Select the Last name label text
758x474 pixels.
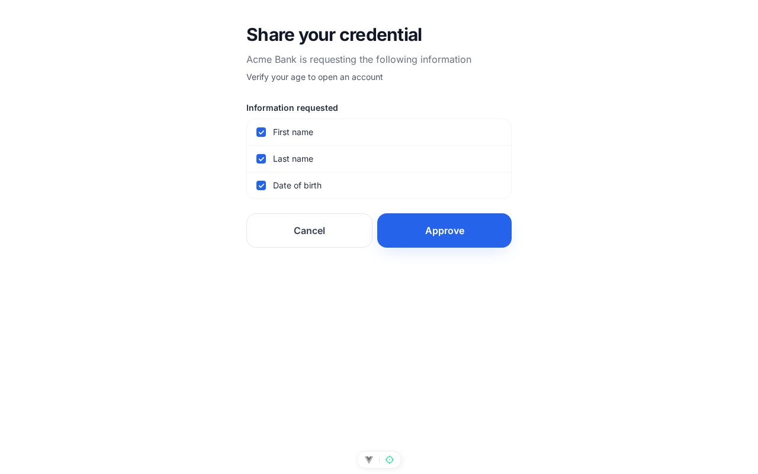click(293, 159)
